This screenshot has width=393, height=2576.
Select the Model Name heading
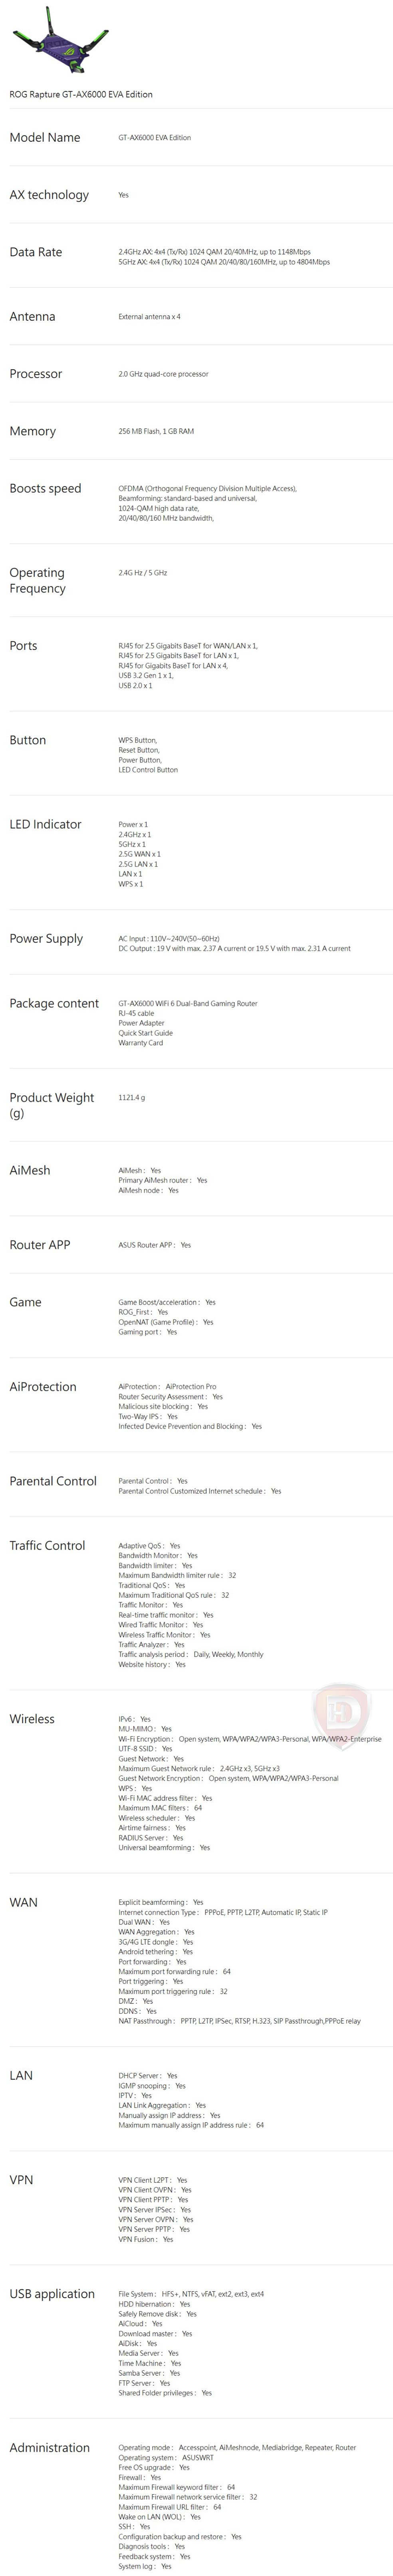tap(45, 138)
